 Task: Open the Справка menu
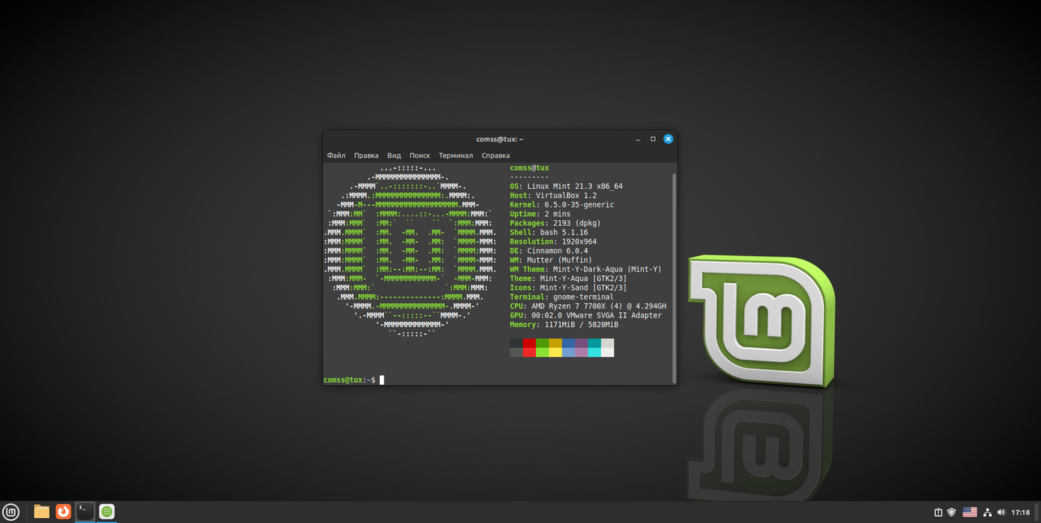tap(496, 156)
